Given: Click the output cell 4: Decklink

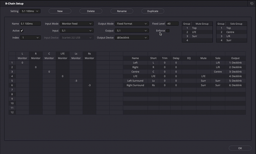Looking at the screenshot, I should (235, 76).
